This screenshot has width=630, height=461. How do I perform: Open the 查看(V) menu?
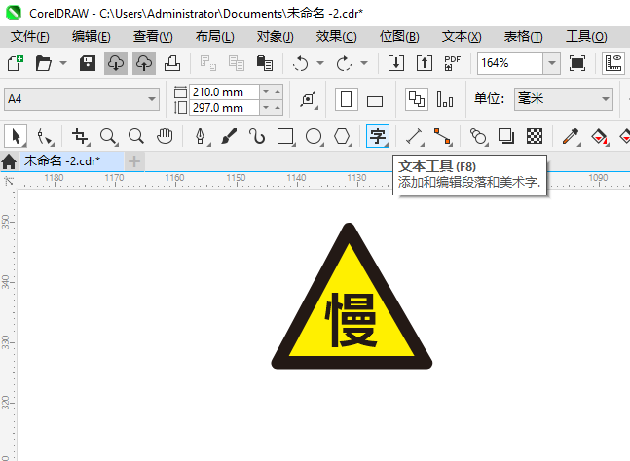[153, 37]
